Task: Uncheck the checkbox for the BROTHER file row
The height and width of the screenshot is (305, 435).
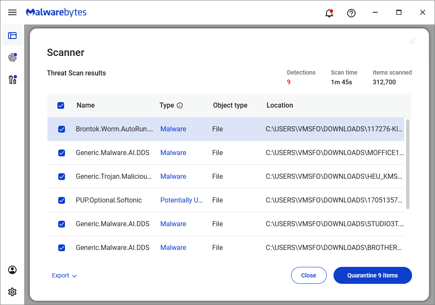Action: (62, 248)
